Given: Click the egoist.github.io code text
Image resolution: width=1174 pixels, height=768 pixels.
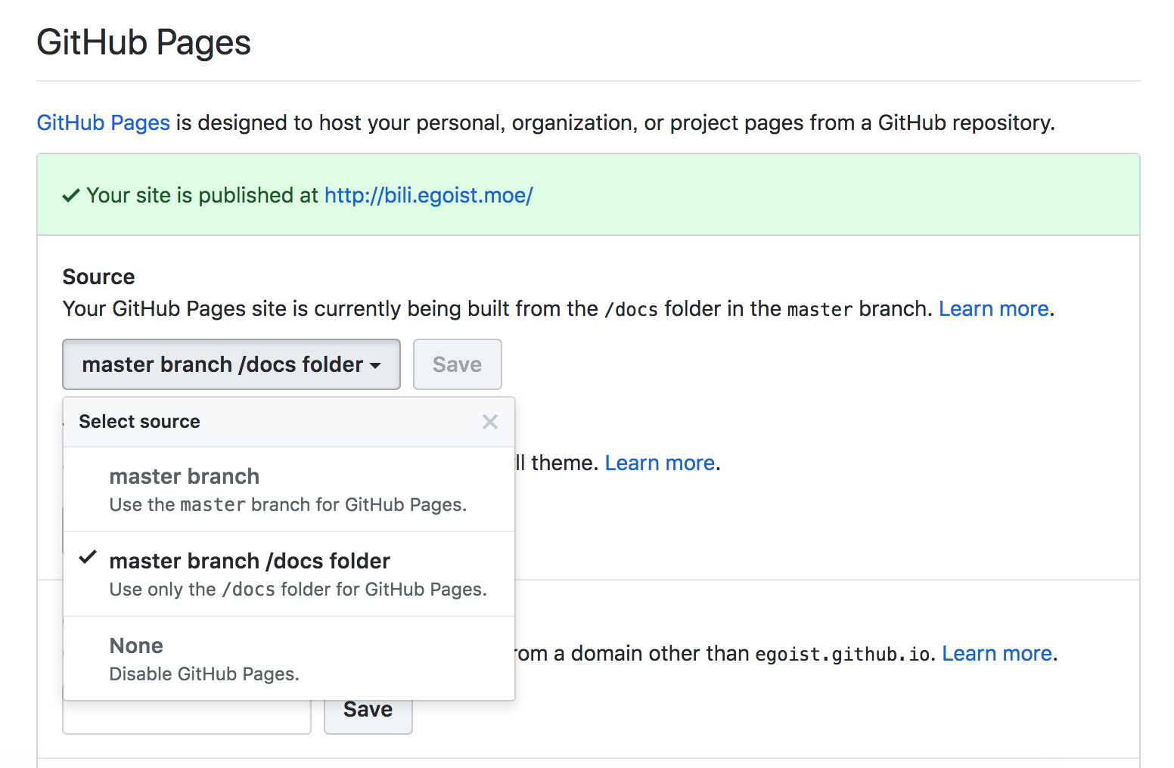Looking at the screenshot, I should 842,654.
